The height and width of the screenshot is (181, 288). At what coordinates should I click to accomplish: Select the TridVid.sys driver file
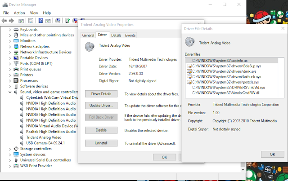pyautogui.click(x=229, y=88)
